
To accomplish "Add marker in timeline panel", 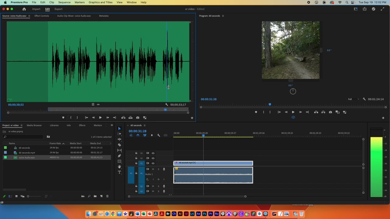I will coord(152,135).
